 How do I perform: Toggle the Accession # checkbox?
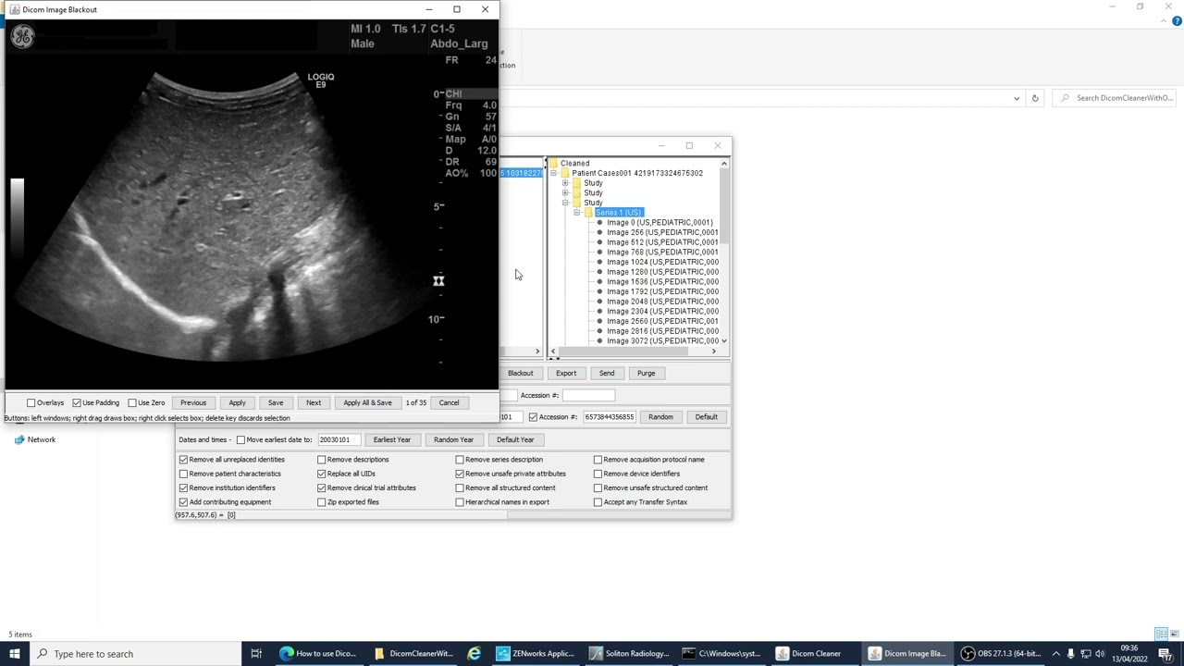pos(533,417)
